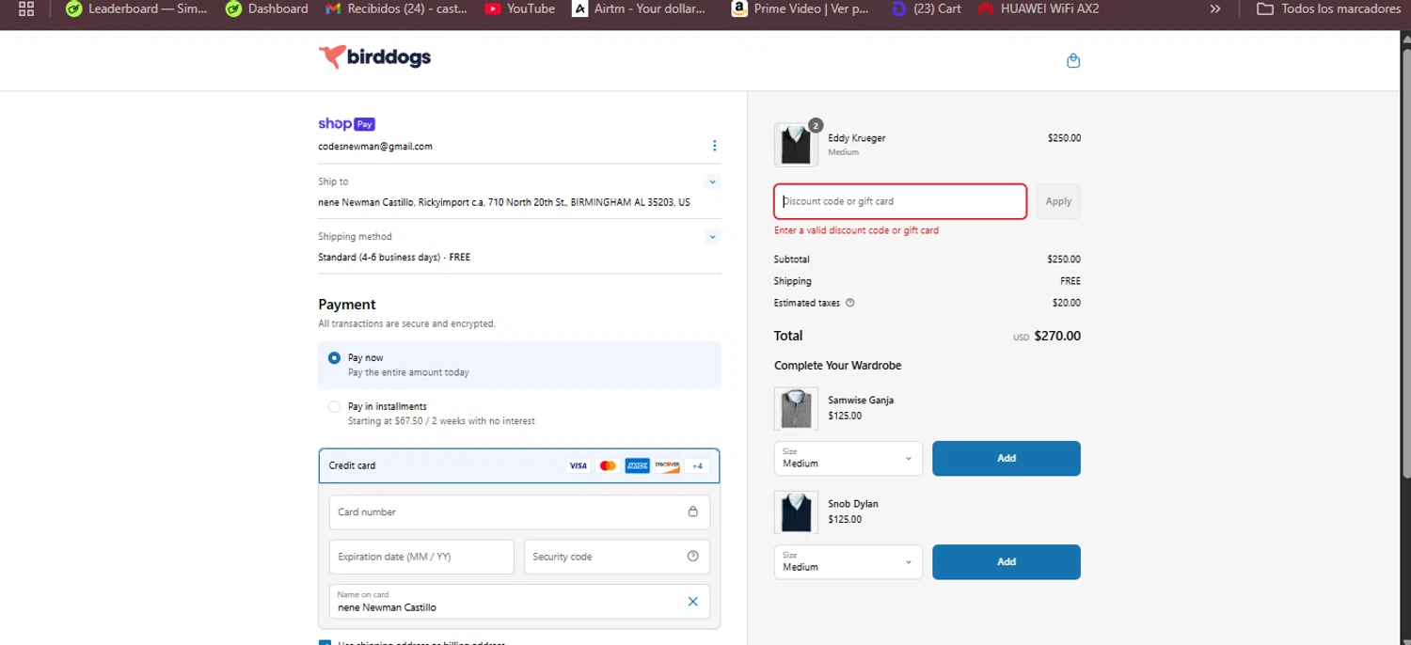Click the Visa card icon
1411x645 pixels.
point(578,465)
